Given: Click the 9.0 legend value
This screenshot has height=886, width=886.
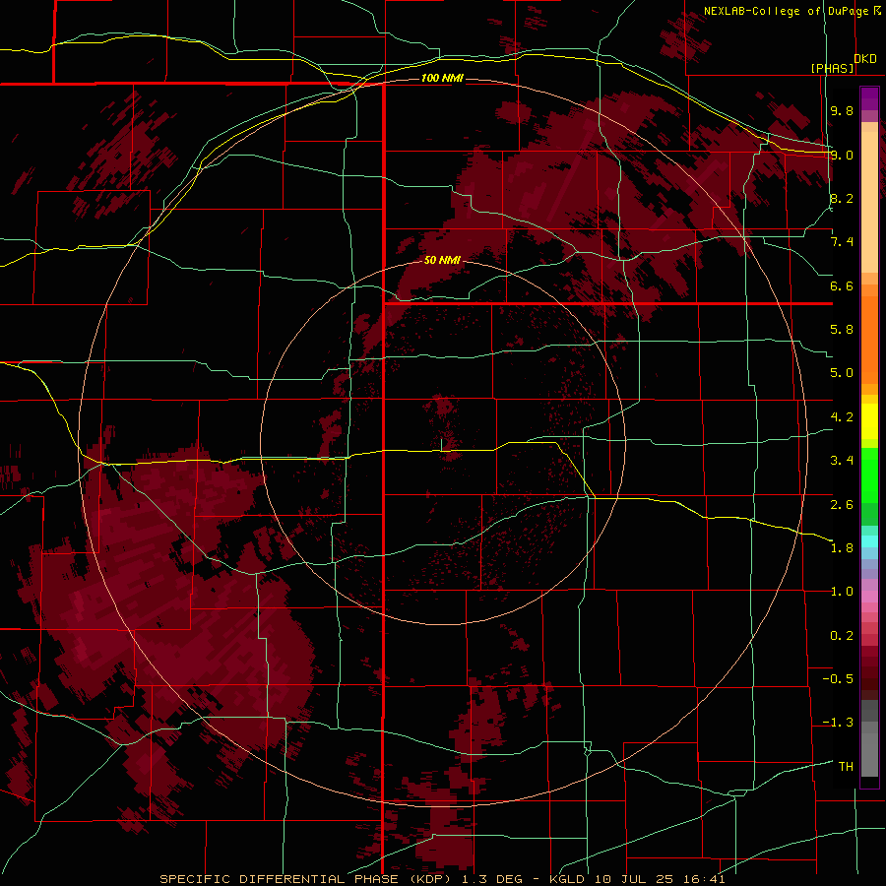Looking at the screenshot, I should (x=842, y=155).
